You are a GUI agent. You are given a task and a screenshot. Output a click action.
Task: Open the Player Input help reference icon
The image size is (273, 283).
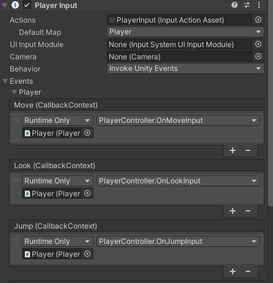(235, 5)
